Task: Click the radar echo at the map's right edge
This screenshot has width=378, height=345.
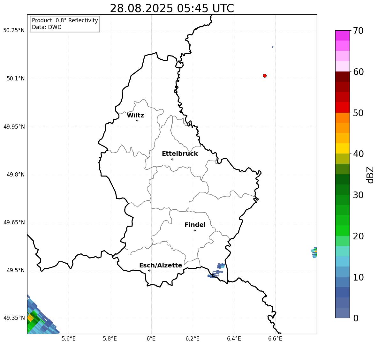Action: pyautogui.click(x=314, y=252)
